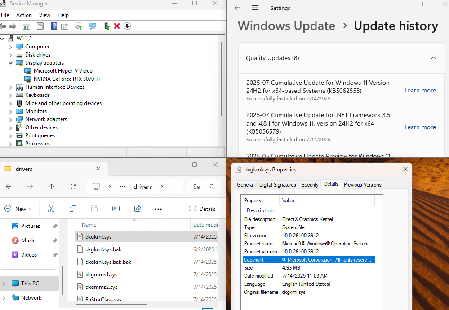
Task: Click the Rename icon in File Explorer toolbar
Action: tap(116, 209)
